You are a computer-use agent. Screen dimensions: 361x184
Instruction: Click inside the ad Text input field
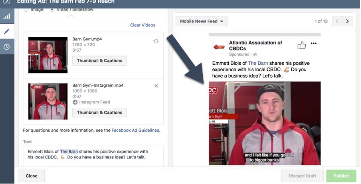(x=93, y=156)
